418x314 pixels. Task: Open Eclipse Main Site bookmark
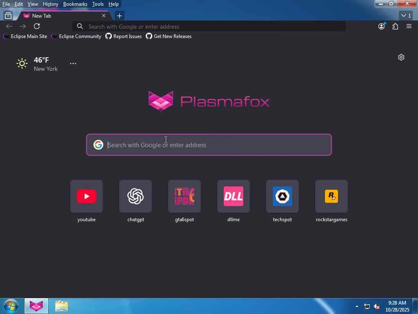[x=25, y=36]
